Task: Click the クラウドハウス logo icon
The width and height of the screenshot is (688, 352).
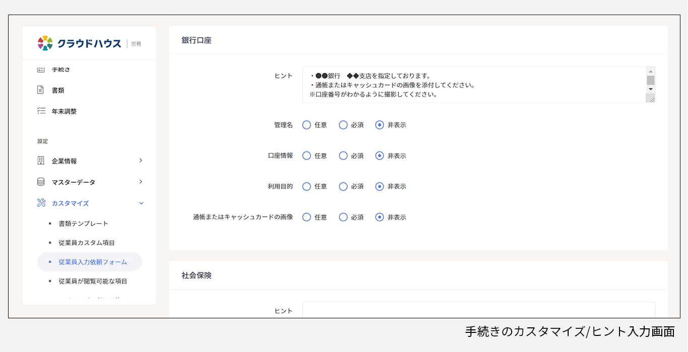Action: [x=45, y=43]
